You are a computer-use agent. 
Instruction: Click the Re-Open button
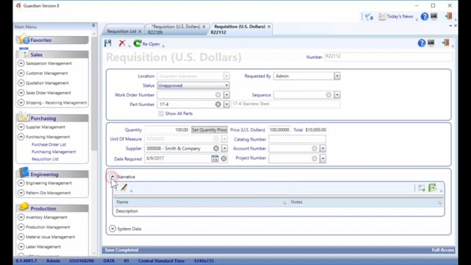(x=147, y=44)
